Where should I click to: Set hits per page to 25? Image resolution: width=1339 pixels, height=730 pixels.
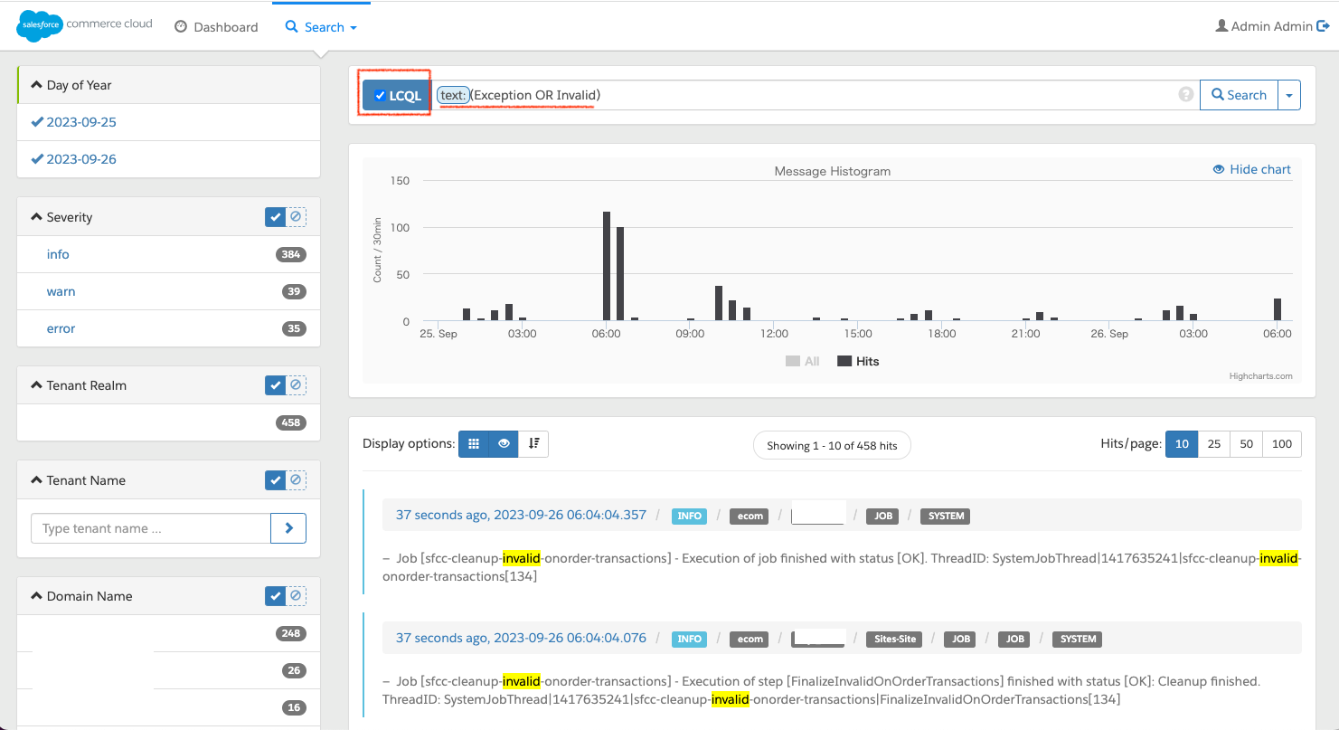1214,444
